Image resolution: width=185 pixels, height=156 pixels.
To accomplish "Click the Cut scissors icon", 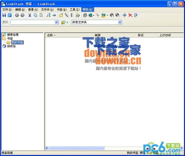I will tap(30, 15).
